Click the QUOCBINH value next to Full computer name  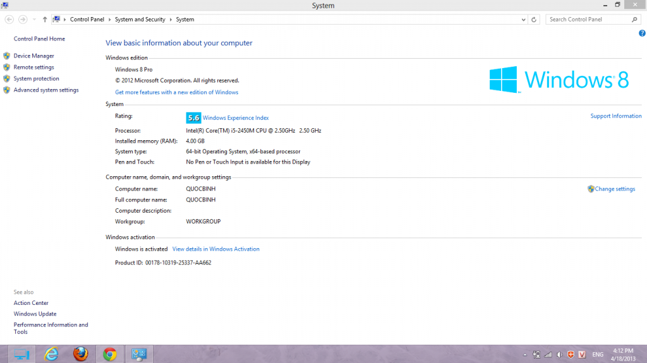click(x=200, y=199)
